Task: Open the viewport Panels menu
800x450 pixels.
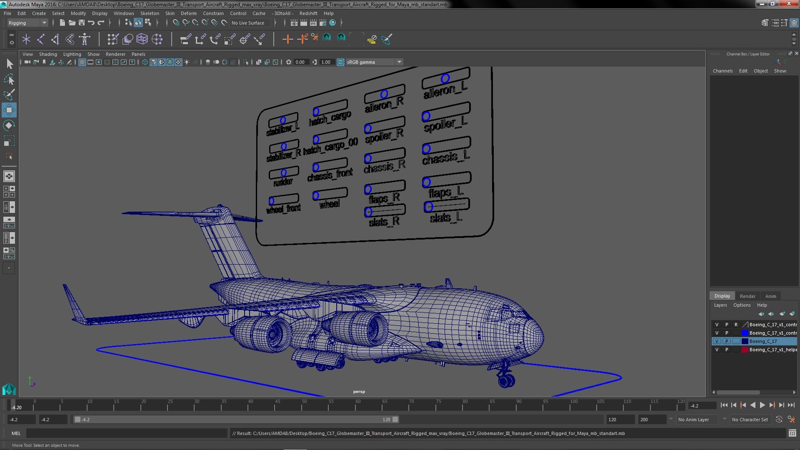Action: pyautogui.click(x=138, y=54)
